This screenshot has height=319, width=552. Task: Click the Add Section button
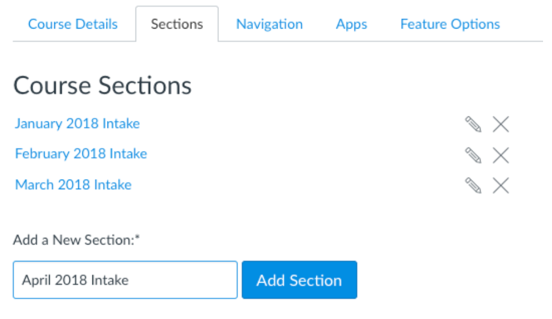pyautogui.click(x=300, y=280)
